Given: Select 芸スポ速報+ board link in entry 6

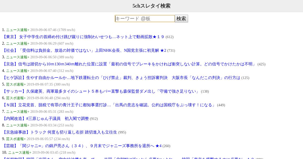Looking at the screenshot, I should click(x=16, y=98).
